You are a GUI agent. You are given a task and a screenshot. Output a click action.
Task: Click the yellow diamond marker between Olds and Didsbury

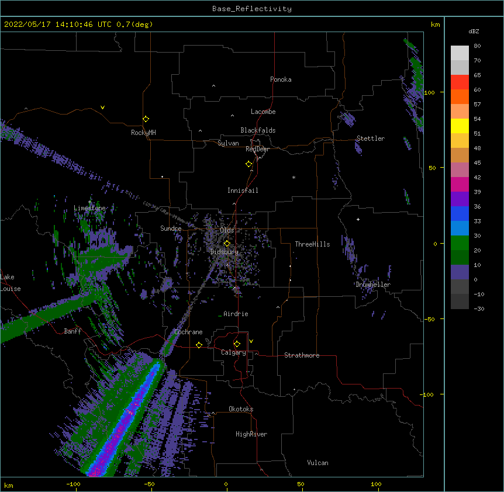pyautogui.click(x=227, y=244)
